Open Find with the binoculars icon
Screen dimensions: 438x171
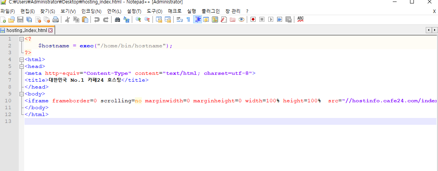(118, 19)
